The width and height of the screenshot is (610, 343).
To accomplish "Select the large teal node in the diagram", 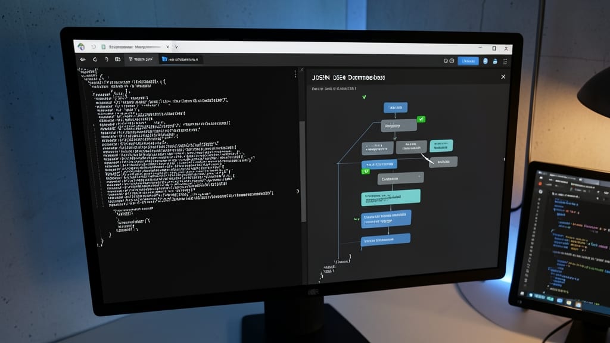I will coord(391,197).
